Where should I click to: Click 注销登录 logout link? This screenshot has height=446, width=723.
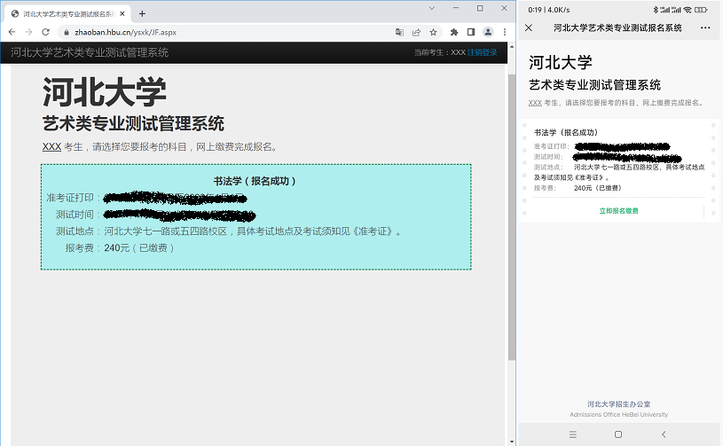point(482,52)
